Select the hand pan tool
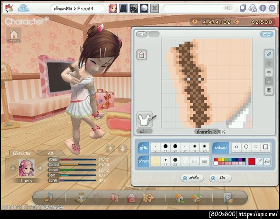280x219 pixels. click(x=269, y=81)
